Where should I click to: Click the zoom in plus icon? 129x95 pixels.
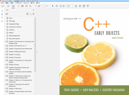pyautogui.click(x=63, y=6)
